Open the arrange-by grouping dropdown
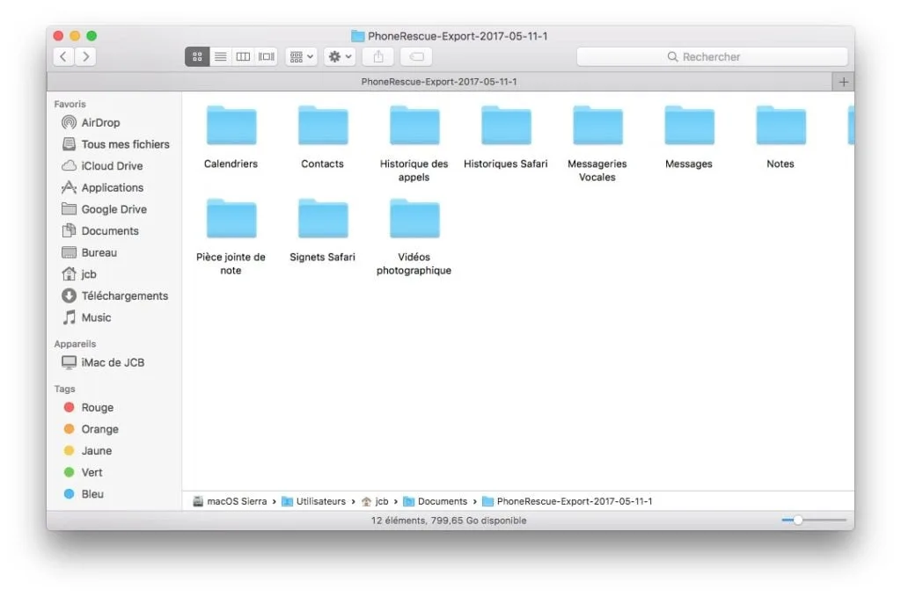Screen dimensions: 901x597 [301, 56]
